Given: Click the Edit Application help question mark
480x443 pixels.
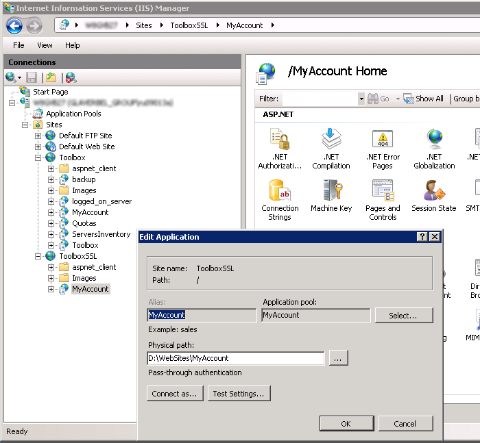Looking at the screenshot, I should [x=422, y=237].
